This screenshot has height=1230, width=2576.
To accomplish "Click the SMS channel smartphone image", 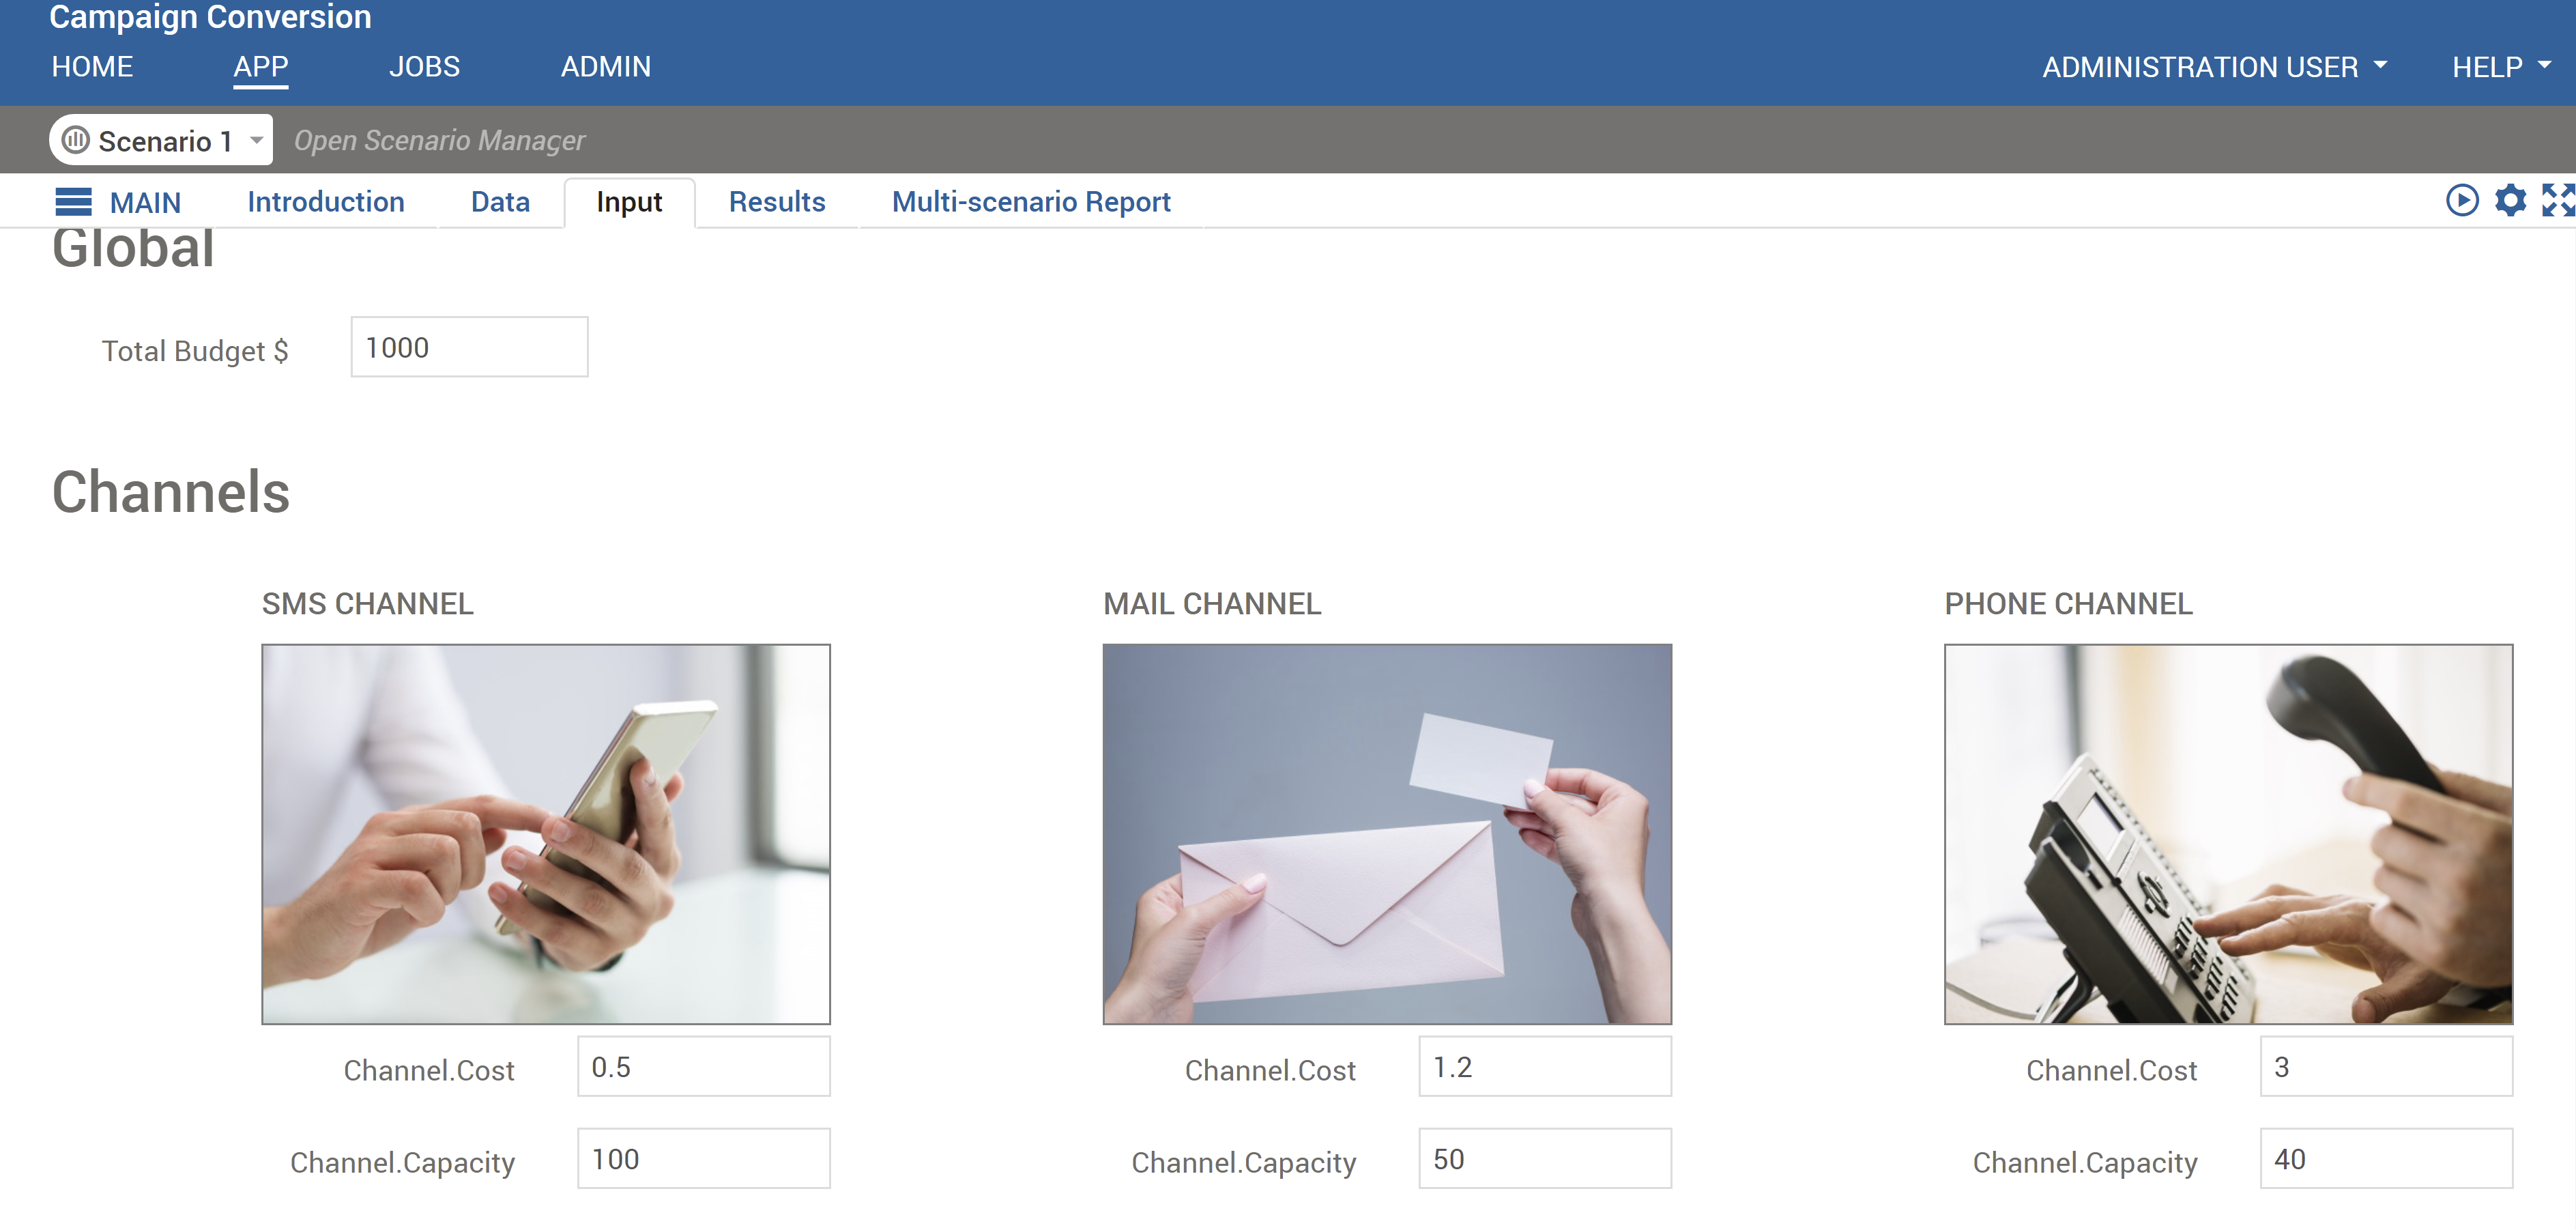I will [546, 834].
